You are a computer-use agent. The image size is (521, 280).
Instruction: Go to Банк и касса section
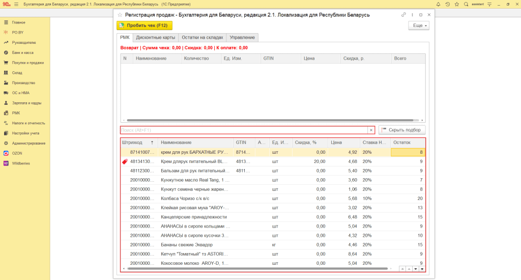point(24,53)
